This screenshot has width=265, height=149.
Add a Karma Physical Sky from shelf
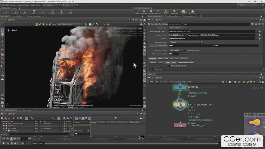click(192, 12)
